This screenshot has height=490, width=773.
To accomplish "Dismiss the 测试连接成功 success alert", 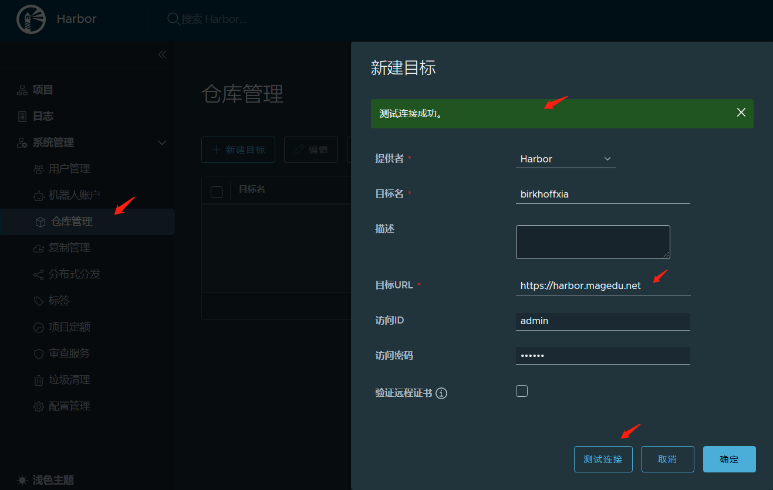I will [x=741, y=113].
